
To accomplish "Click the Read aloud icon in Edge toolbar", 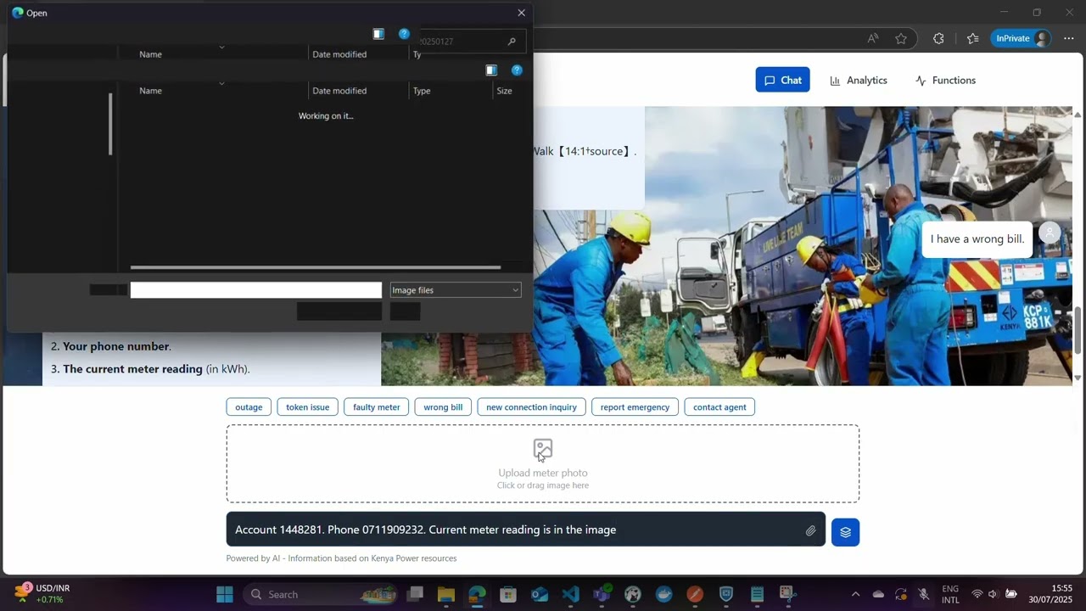I will (x=873, y=38).
